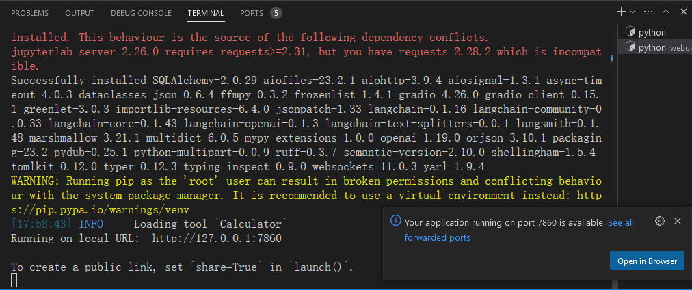Click the webui terminal's shell icon
This screenshot has height=290, width=692.
pos(630,47)
